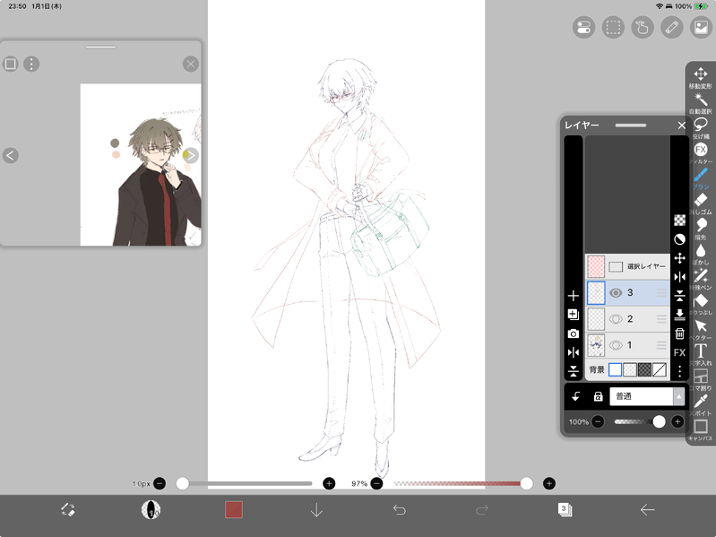Open the blend mode 普通 dropdown
Image resolution: width=716 pixels, height=537 pixels.
pyautogui.click(x=647, y=396)
